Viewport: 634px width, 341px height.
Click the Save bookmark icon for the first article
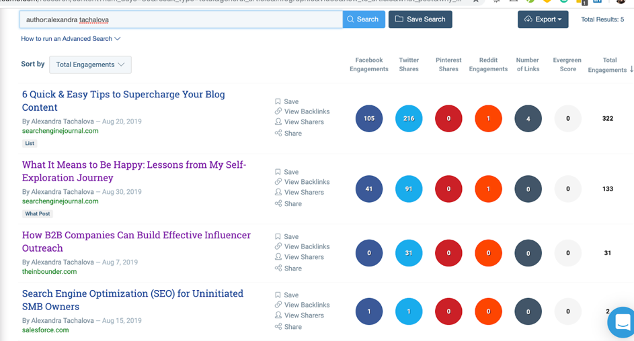(278, 102)
